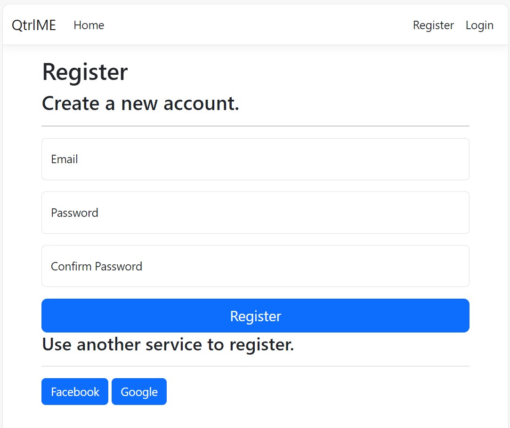This screenshot has height=428, width=510.
Task: Return Home via the navbar link
Action: click(x=89, y=25)
